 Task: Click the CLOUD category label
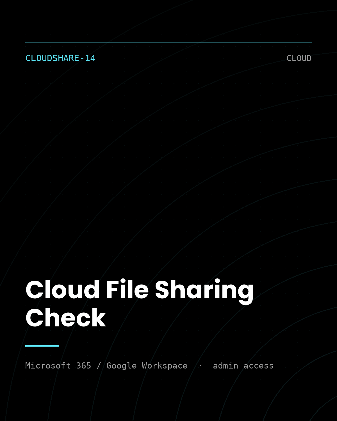pyautogui.click(x=299, y=58)
